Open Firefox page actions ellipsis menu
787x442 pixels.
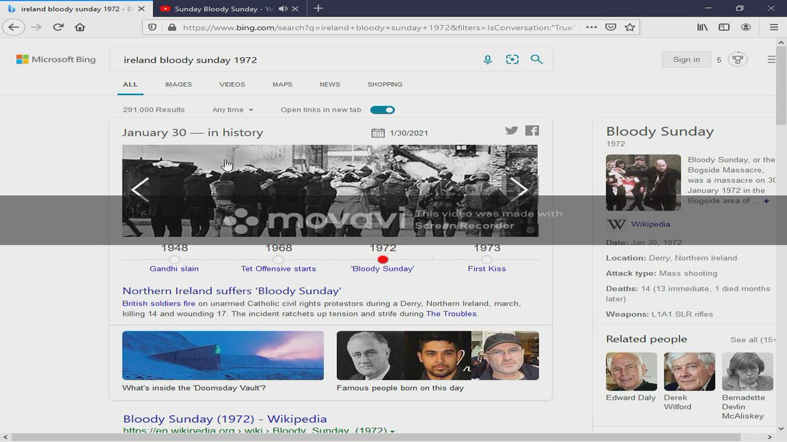(x=591, y=27)
